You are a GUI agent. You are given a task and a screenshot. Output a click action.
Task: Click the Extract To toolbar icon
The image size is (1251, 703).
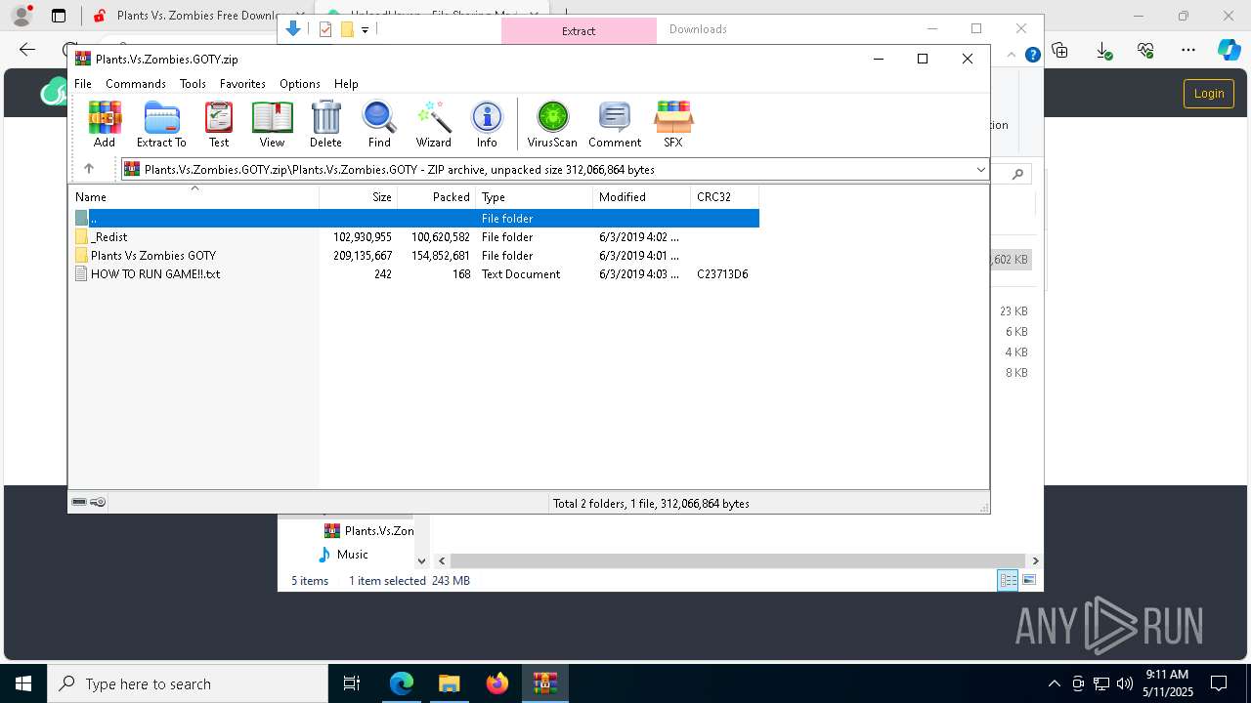(161, 124)
